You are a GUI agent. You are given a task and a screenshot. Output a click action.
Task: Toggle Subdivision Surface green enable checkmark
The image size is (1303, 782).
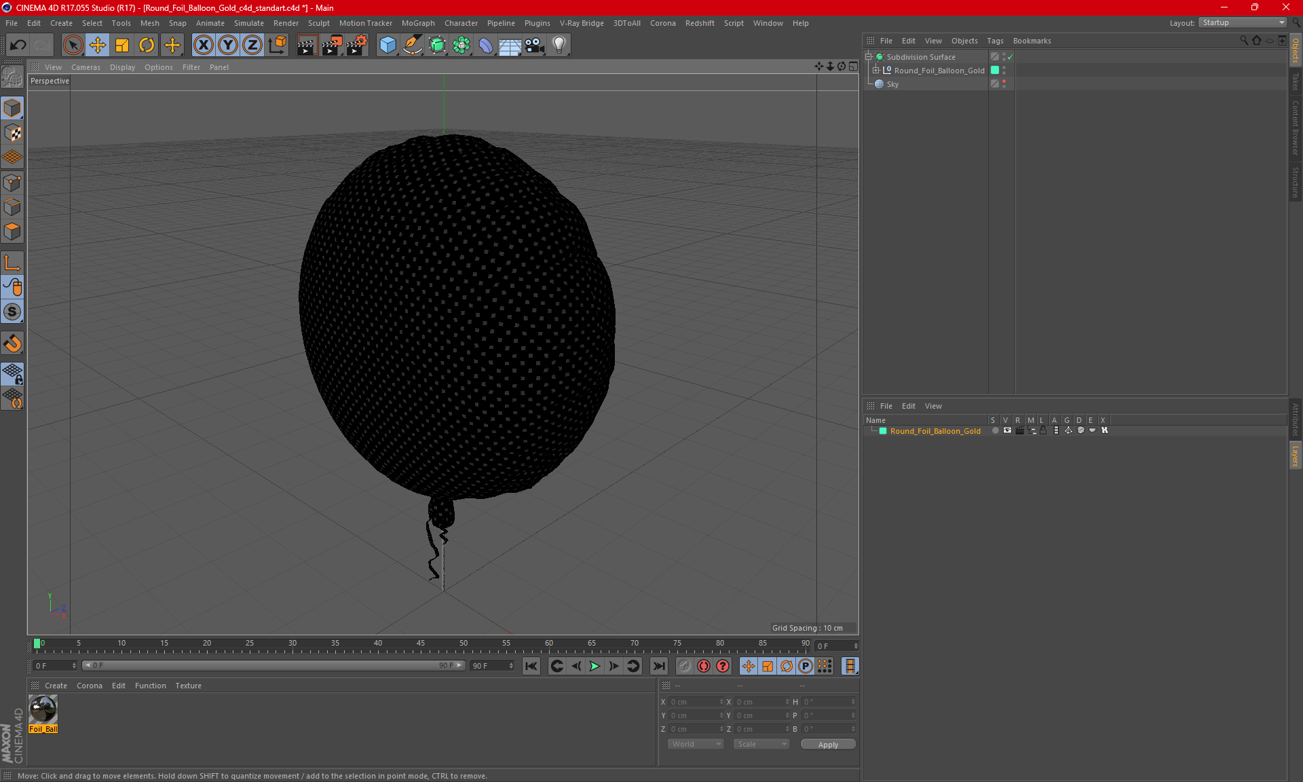tap(1011, 57)
